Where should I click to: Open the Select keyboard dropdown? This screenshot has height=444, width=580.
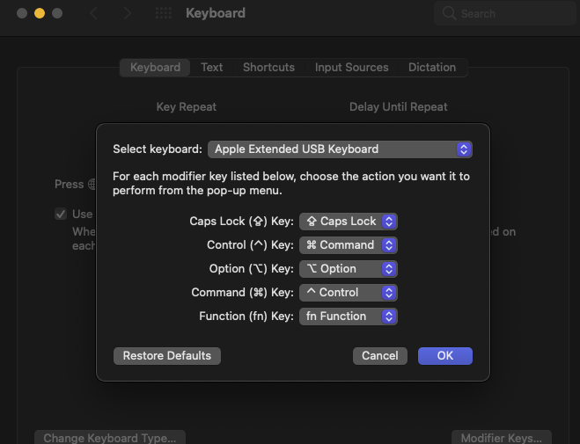click(x=340, y=149)
